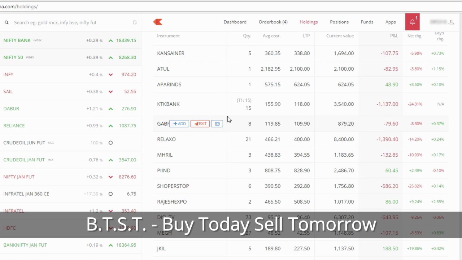Click the depth icon on GABRIEL row
The width and height of the screenshot is (462, 260).
click(217, 124)
